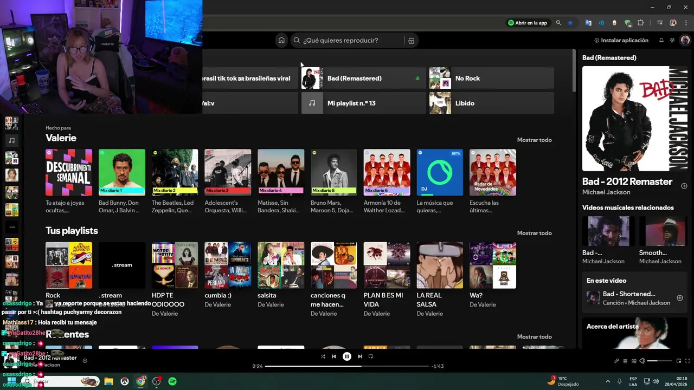Open Mi playlist n.° 13 tile
The width and height of the screenshot is (694, 390).
[x=363, y=103]
